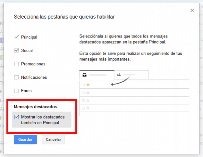Click the Principal checkmark icon
Viewport: 203px width, 157px height.
click(x=16, y=37)
